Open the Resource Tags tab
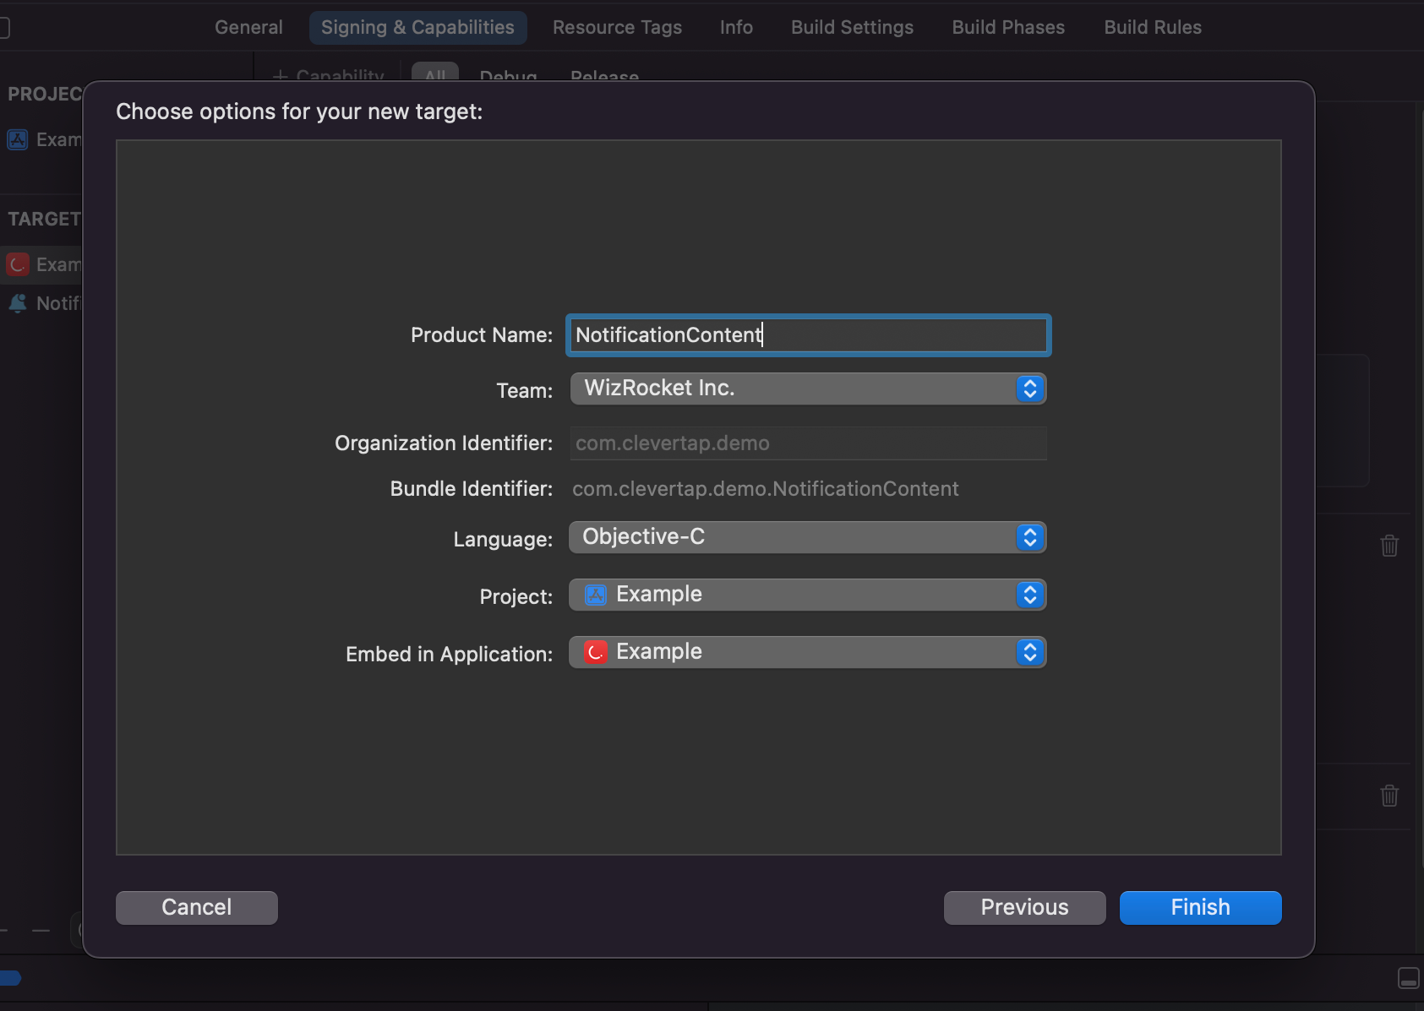Screen dimensions: 1424x1011 click(617, 27)
